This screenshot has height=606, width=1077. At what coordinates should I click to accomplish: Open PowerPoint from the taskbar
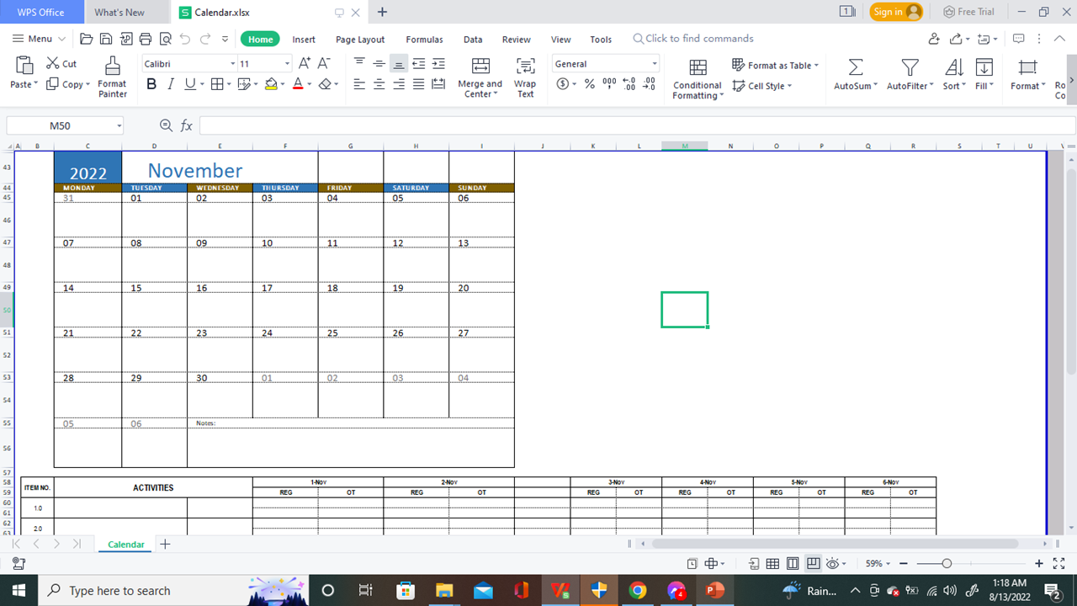point(715,590)
